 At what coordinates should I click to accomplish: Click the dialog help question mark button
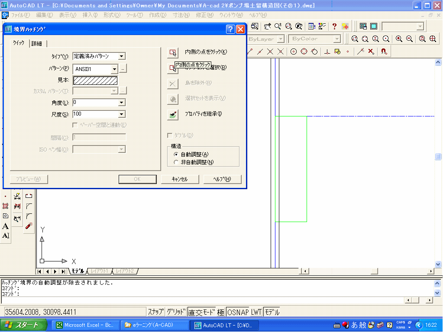(230, 29)
